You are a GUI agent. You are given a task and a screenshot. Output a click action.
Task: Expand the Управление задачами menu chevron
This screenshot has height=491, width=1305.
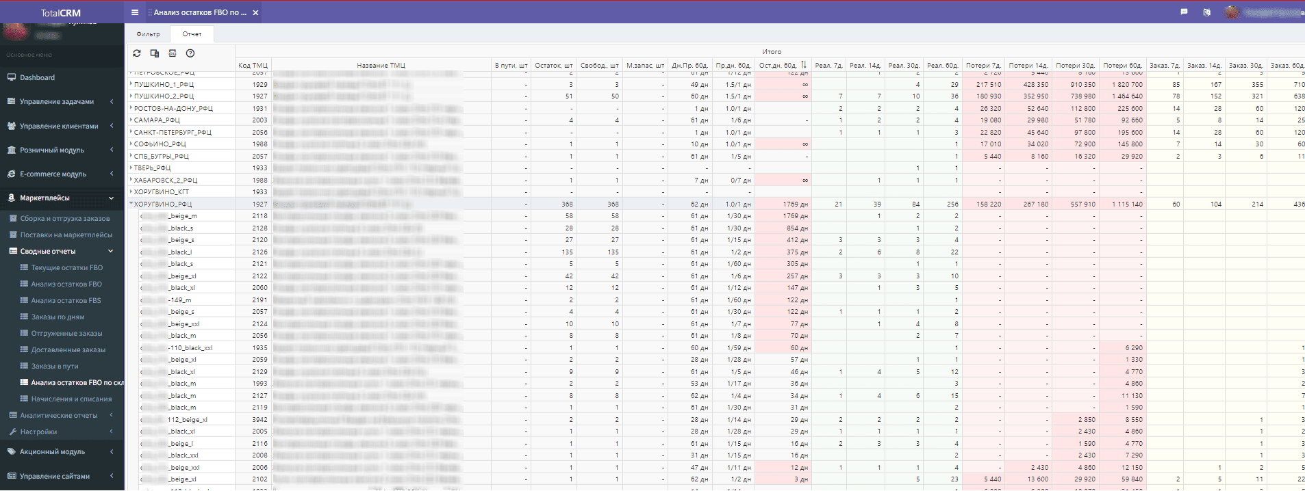click(112, 101)
